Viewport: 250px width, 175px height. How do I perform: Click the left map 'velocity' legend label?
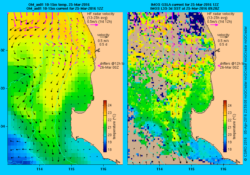point(103,35)
